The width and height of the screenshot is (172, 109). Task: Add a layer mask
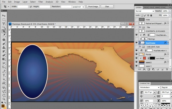(x=149, y=69)
